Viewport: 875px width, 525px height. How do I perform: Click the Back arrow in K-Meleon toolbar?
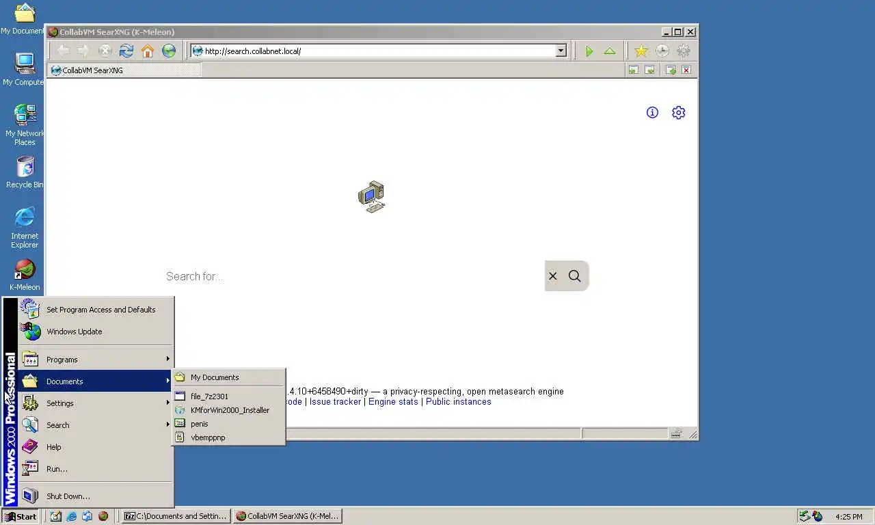(x=63, y=51)
